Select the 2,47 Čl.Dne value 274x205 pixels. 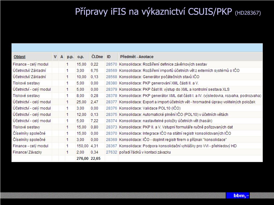(94, 102)
